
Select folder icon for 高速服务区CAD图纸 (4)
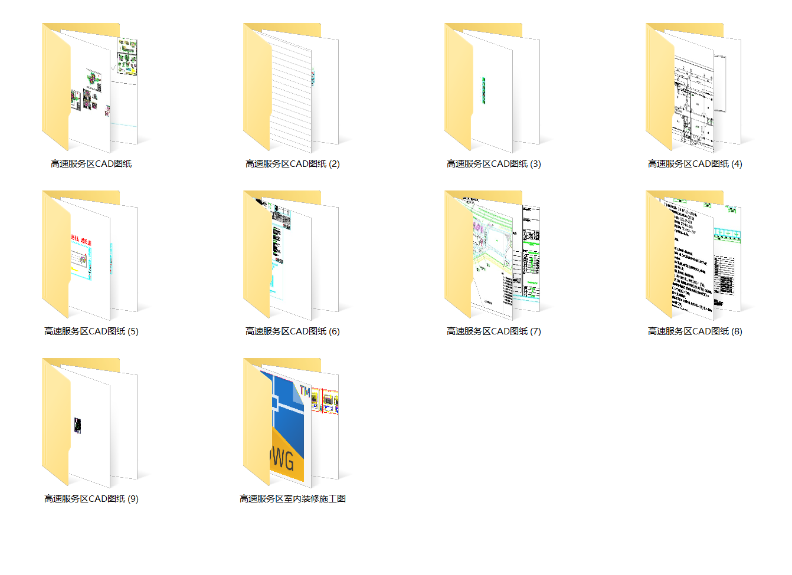(693, 88)
